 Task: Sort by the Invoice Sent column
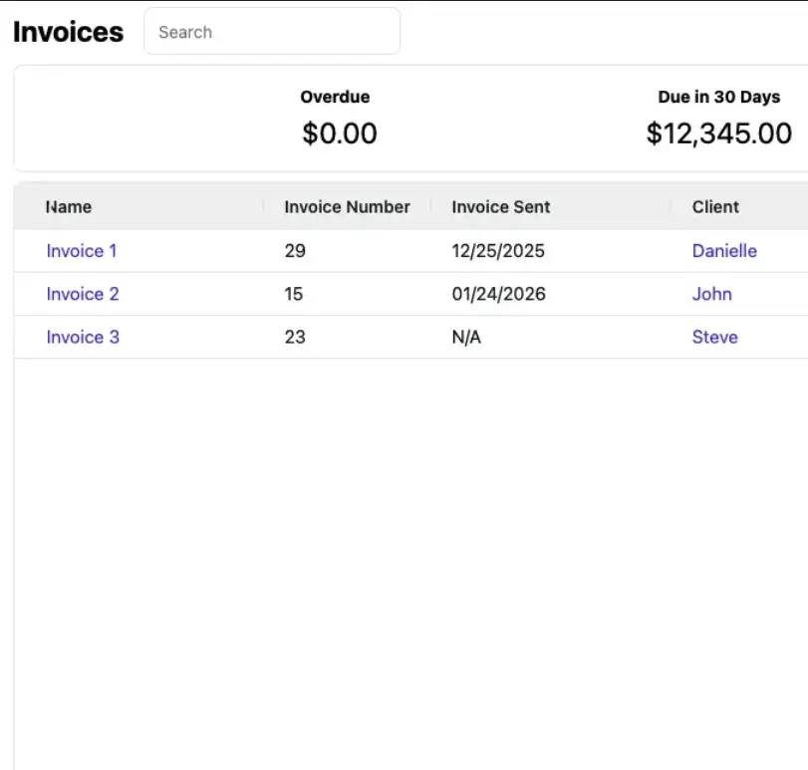point(500,206)
